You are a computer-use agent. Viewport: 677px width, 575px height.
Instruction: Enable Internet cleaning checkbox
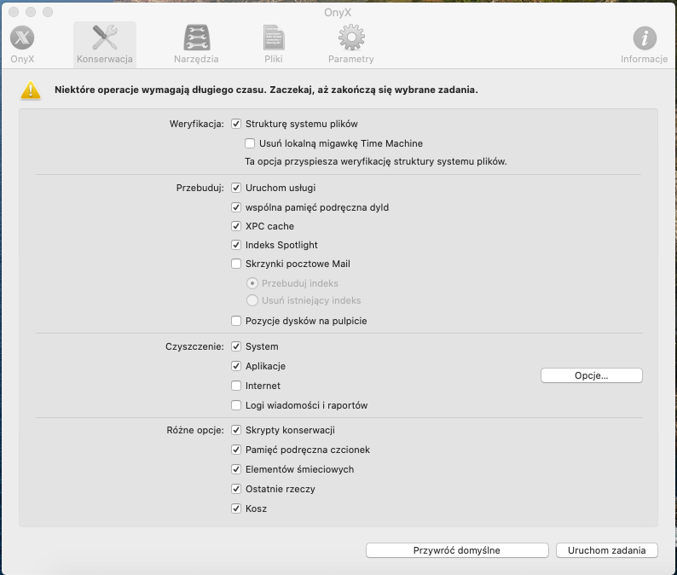pos(236,386)
